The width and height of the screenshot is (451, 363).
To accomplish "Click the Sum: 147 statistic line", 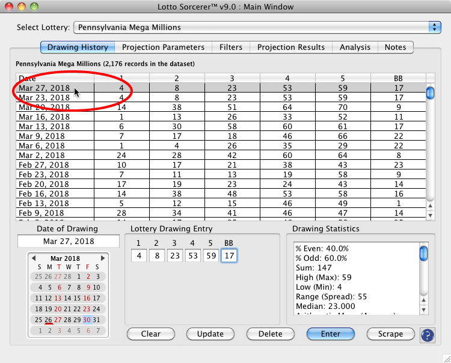I will pos(314,267).
